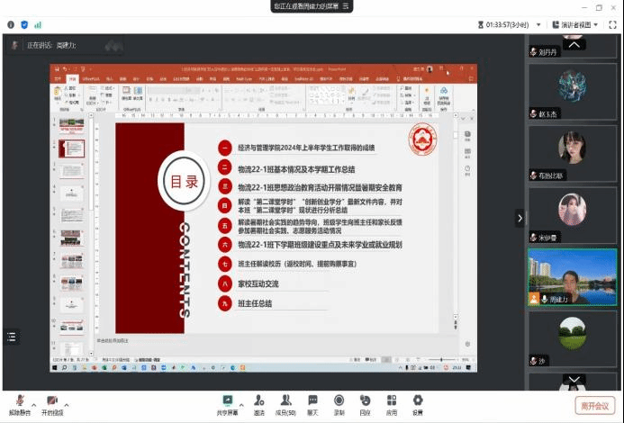Toggle camera with Start Video (开启视频)
624x423 pixels.
(53, 403)
